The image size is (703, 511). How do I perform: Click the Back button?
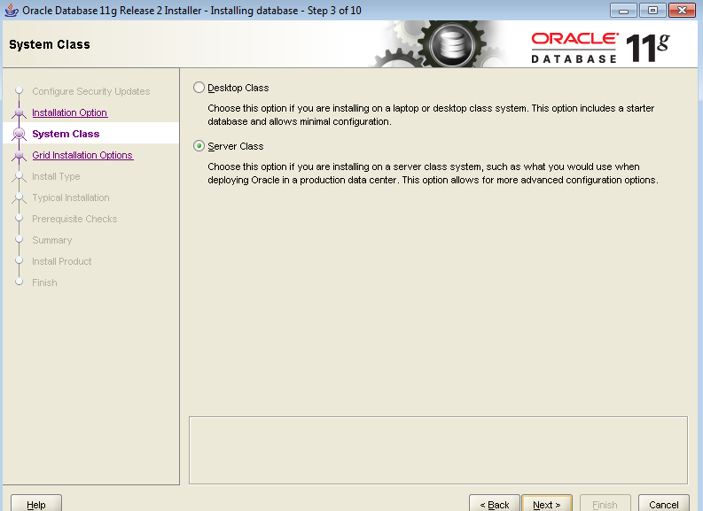click(495, 504)
